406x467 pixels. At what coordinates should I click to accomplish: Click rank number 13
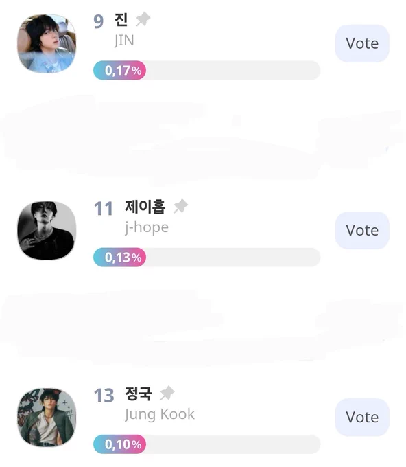[x=104, y=396]
